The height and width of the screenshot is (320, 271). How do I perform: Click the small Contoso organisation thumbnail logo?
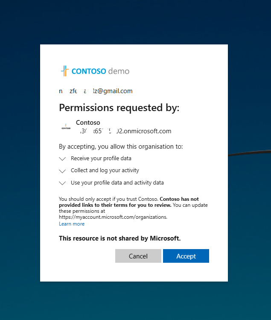(66, 126)
